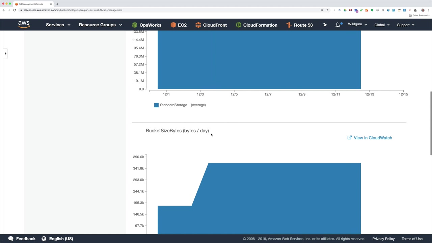Click the browser reload button
432x243 pixels.
tap(15, 10)
